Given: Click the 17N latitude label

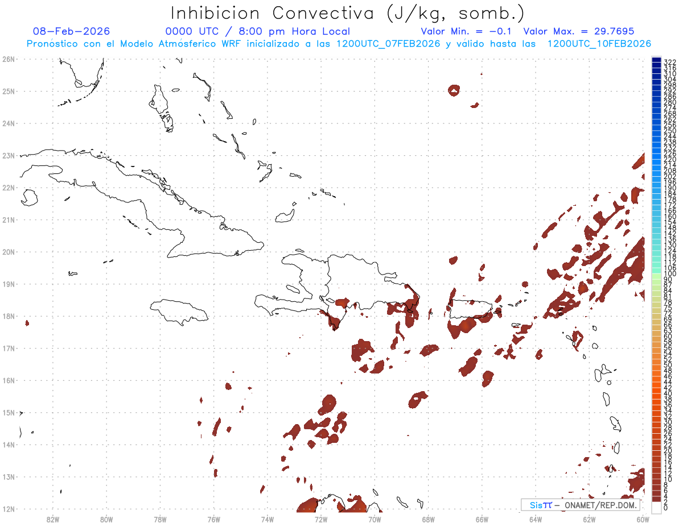Looking at the screenshot, I should pos(8,348).
